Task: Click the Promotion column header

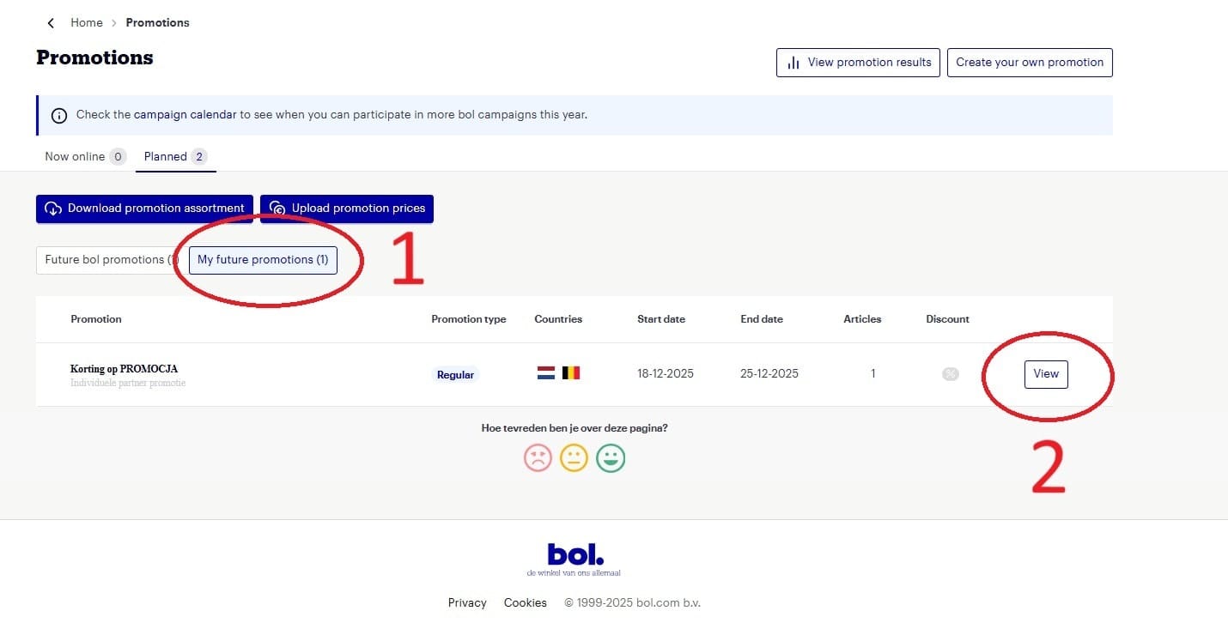Action: pyautogui.click(x=96, y=319)
